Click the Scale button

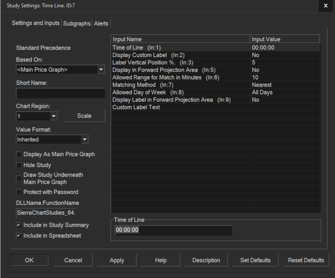pyautogui.click(x=84, y=116)
